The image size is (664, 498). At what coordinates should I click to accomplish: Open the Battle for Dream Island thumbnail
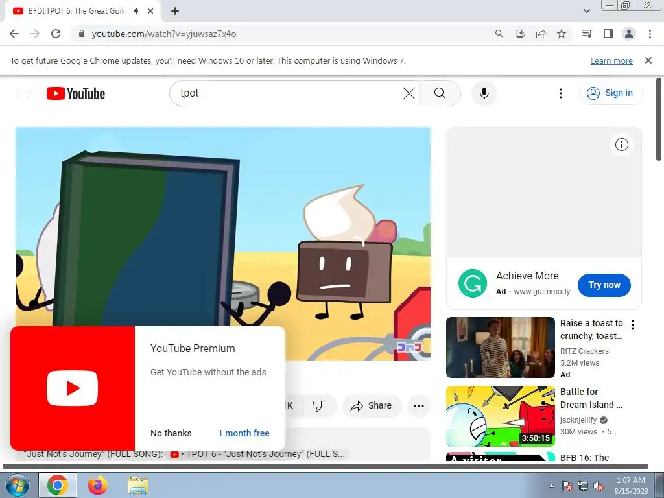(x=500, y=416)
